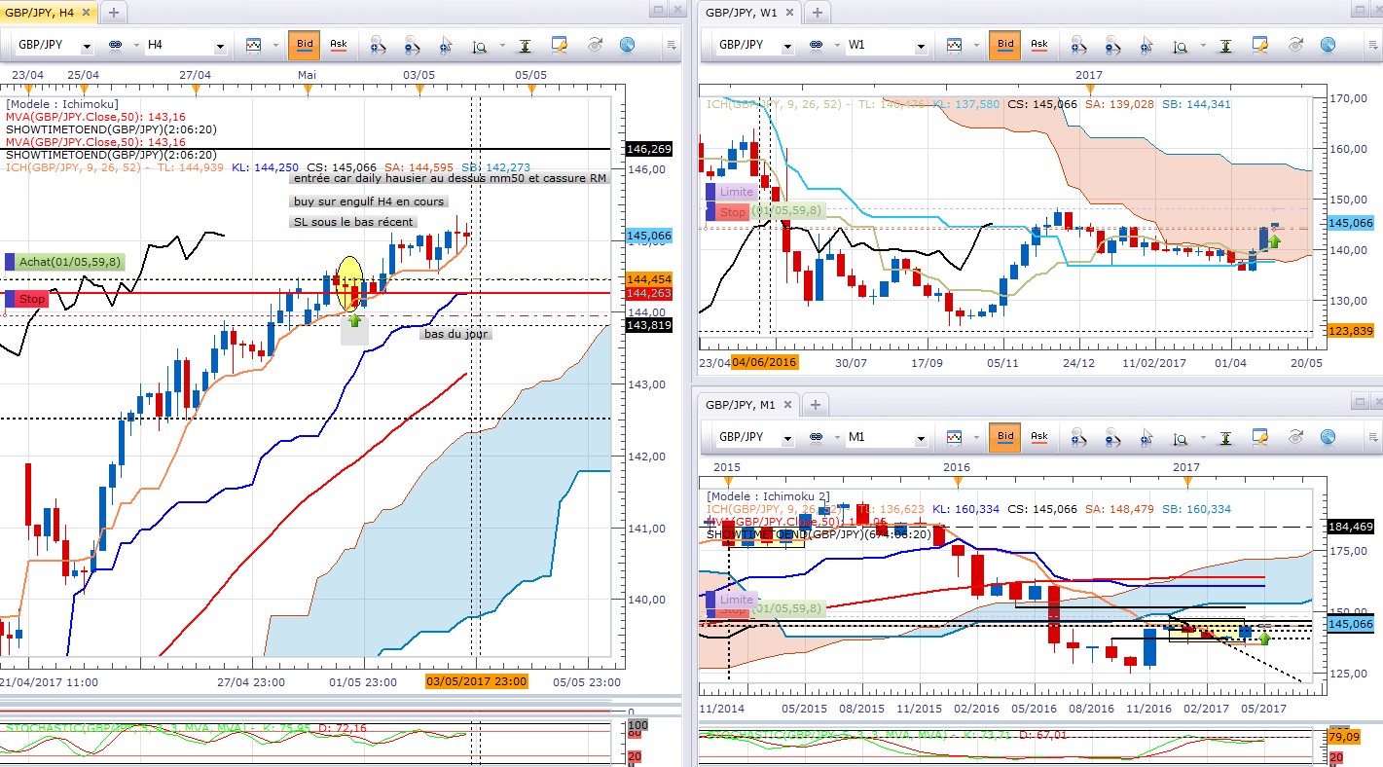Click the vertical autoscale icon in H4 toolbar

pos(526,45)
